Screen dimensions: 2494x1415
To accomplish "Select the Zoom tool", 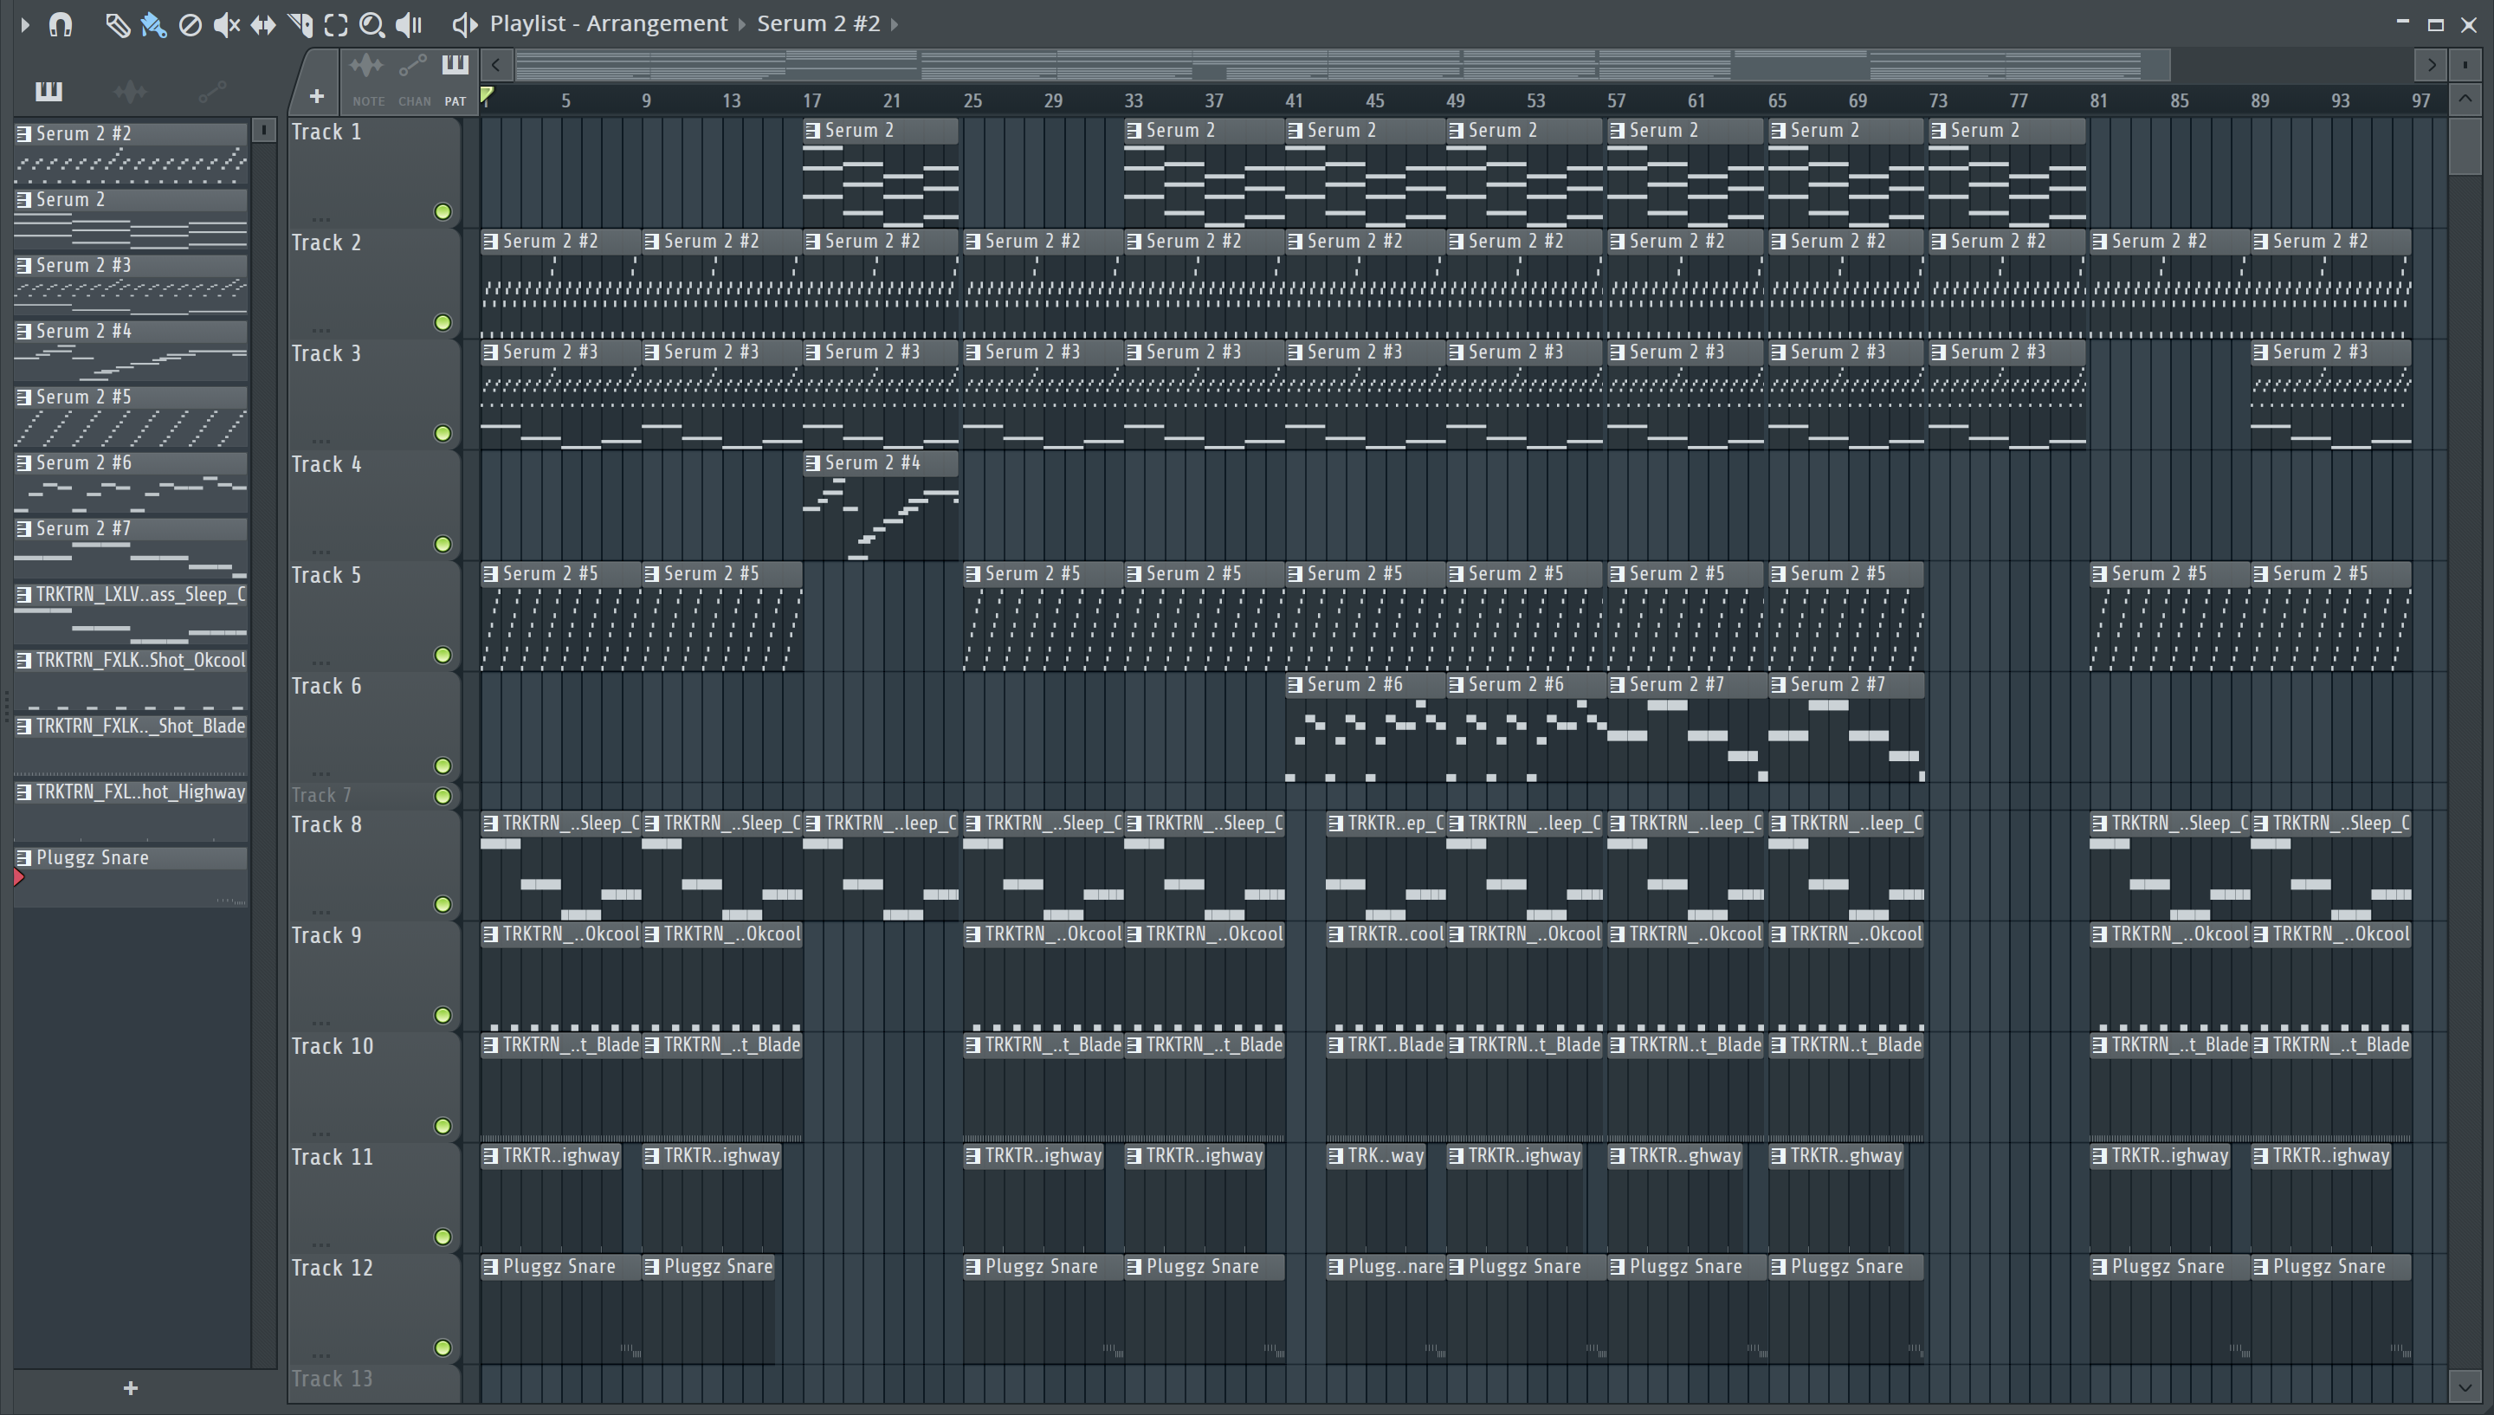I will pyautogui.click(x=372, y=24).
